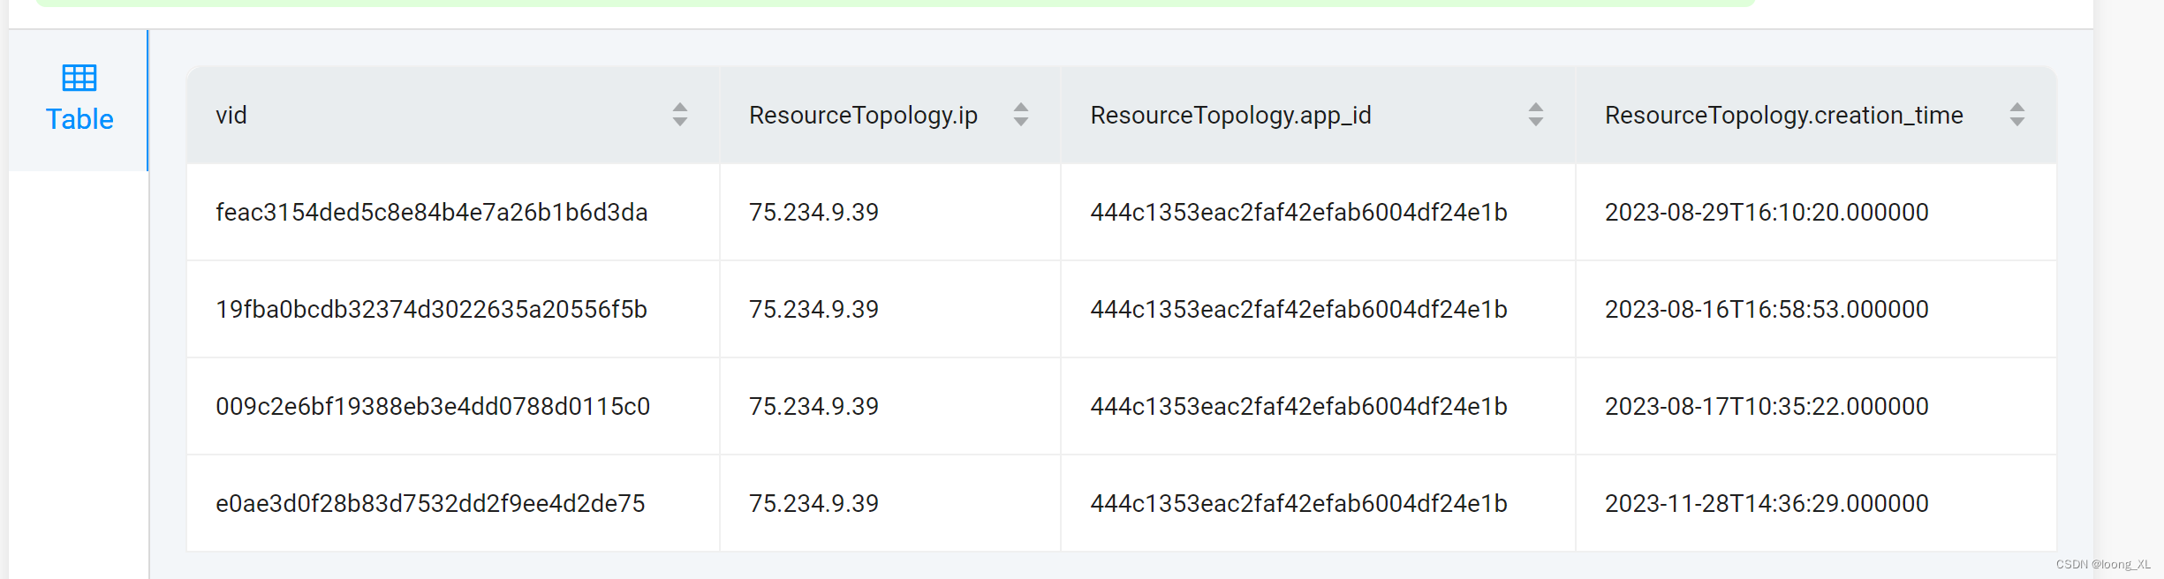Click the ResourceTopology.ip column header text
The height and width of the screenshot is (579, 2164).
[x=863, y=116]
